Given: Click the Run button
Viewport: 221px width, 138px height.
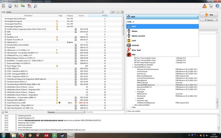Looking at the screenshot, I should click(x=209, y=15).
